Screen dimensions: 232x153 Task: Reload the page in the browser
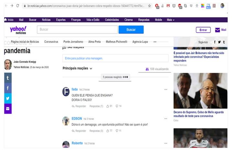(x=17, y=6)
